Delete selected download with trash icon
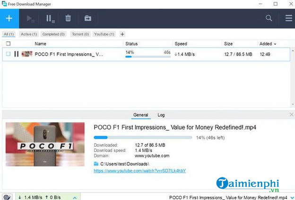Viewport: 295px width, 200px height. click(68, 18)
